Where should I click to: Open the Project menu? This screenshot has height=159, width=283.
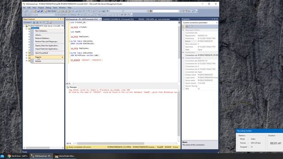click(41, 8)
